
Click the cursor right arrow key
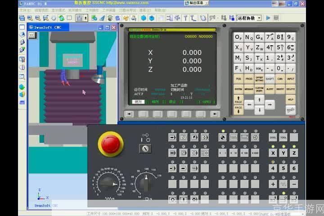[x=270, y=105]
